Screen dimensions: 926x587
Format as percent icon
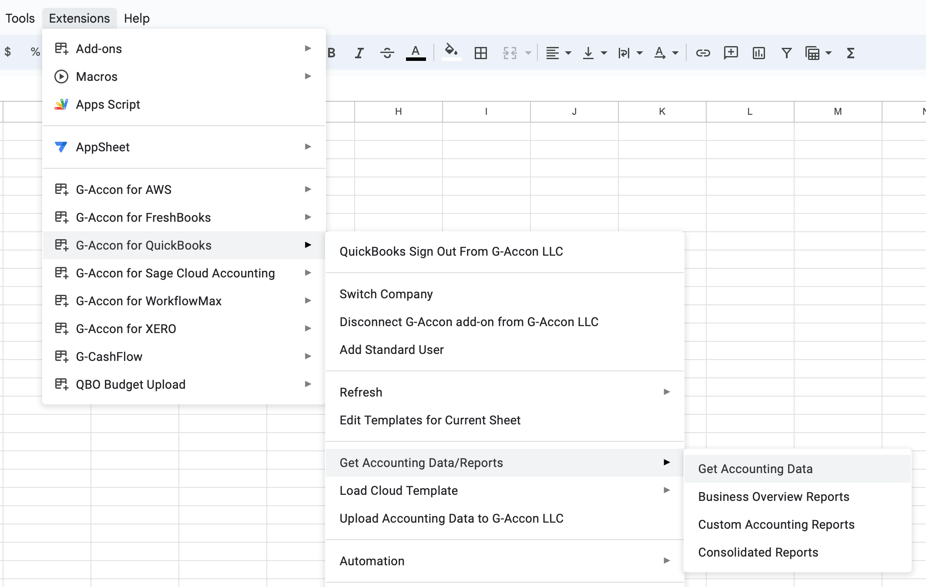click(35, 52)
